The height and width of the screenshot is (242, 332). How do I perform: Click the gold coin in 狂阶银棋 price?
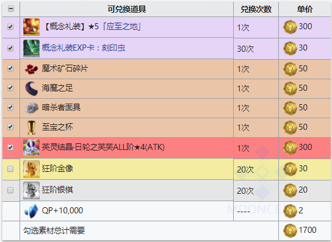click(290, 190)
